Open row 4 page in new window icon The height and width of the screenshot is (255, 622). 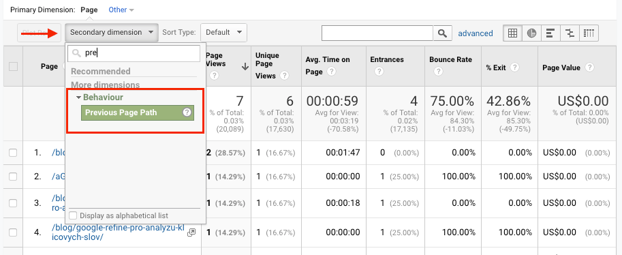[191, 232]
